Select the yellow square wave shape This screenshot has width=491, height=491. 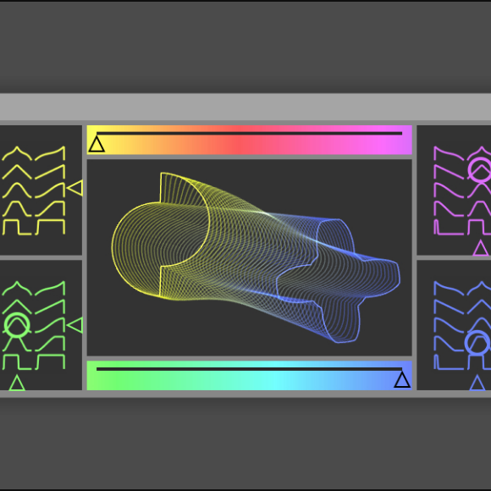17,228
